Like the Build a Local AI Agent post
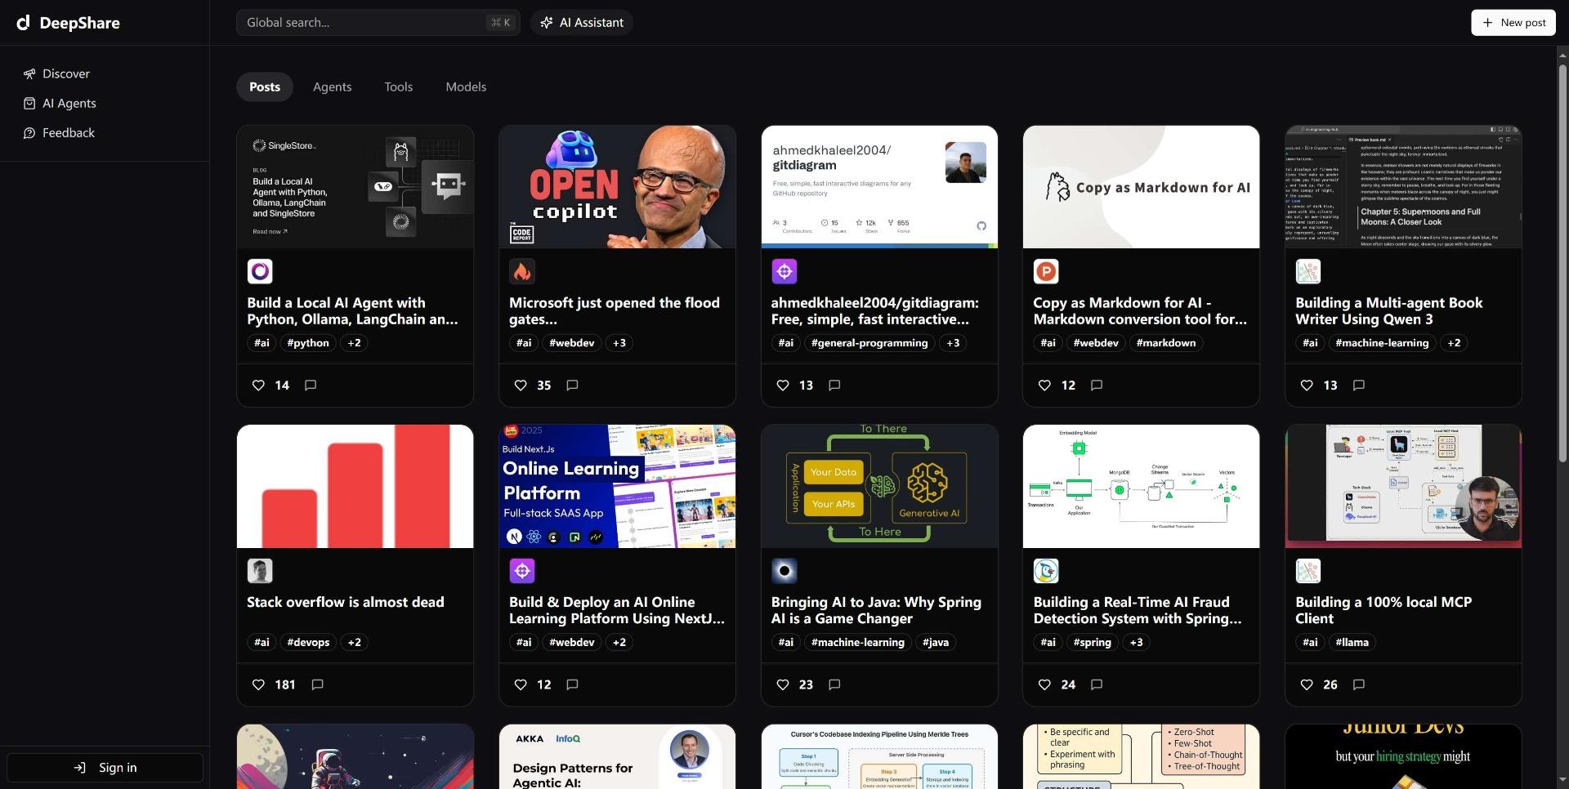The image size is (1569, 789). 258,386
